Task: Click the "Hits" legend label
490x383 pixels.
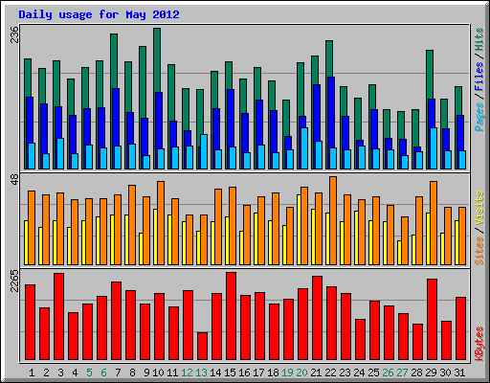Action: (479, 39)
